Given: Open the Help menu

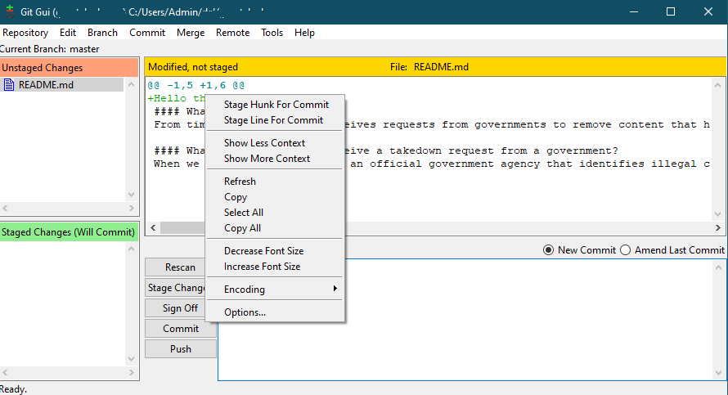Looking at the screenshot, I should pos(304,33).
